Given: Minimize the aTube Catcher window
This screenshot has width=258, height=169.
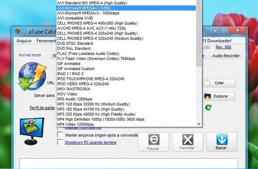Looking at the screenshot, I should click(x=215, y=30).
